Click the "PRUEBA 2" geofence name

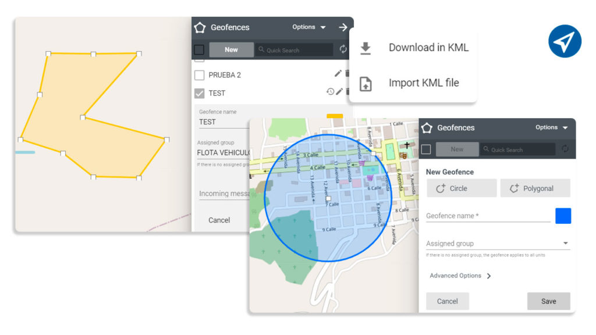click(x=225, y=75)
